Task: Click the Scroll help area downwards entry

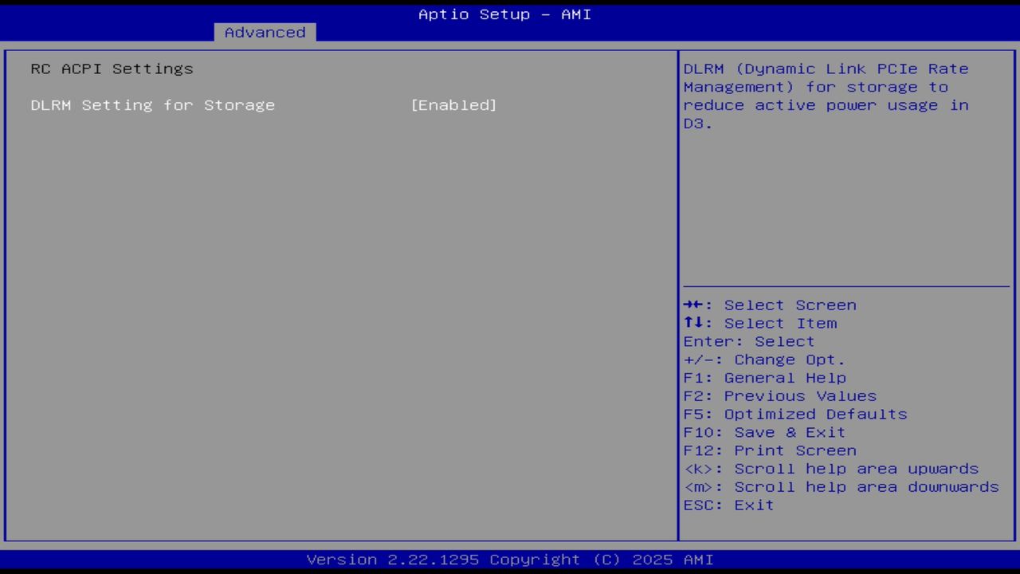Action: click(x=841, y=486)
